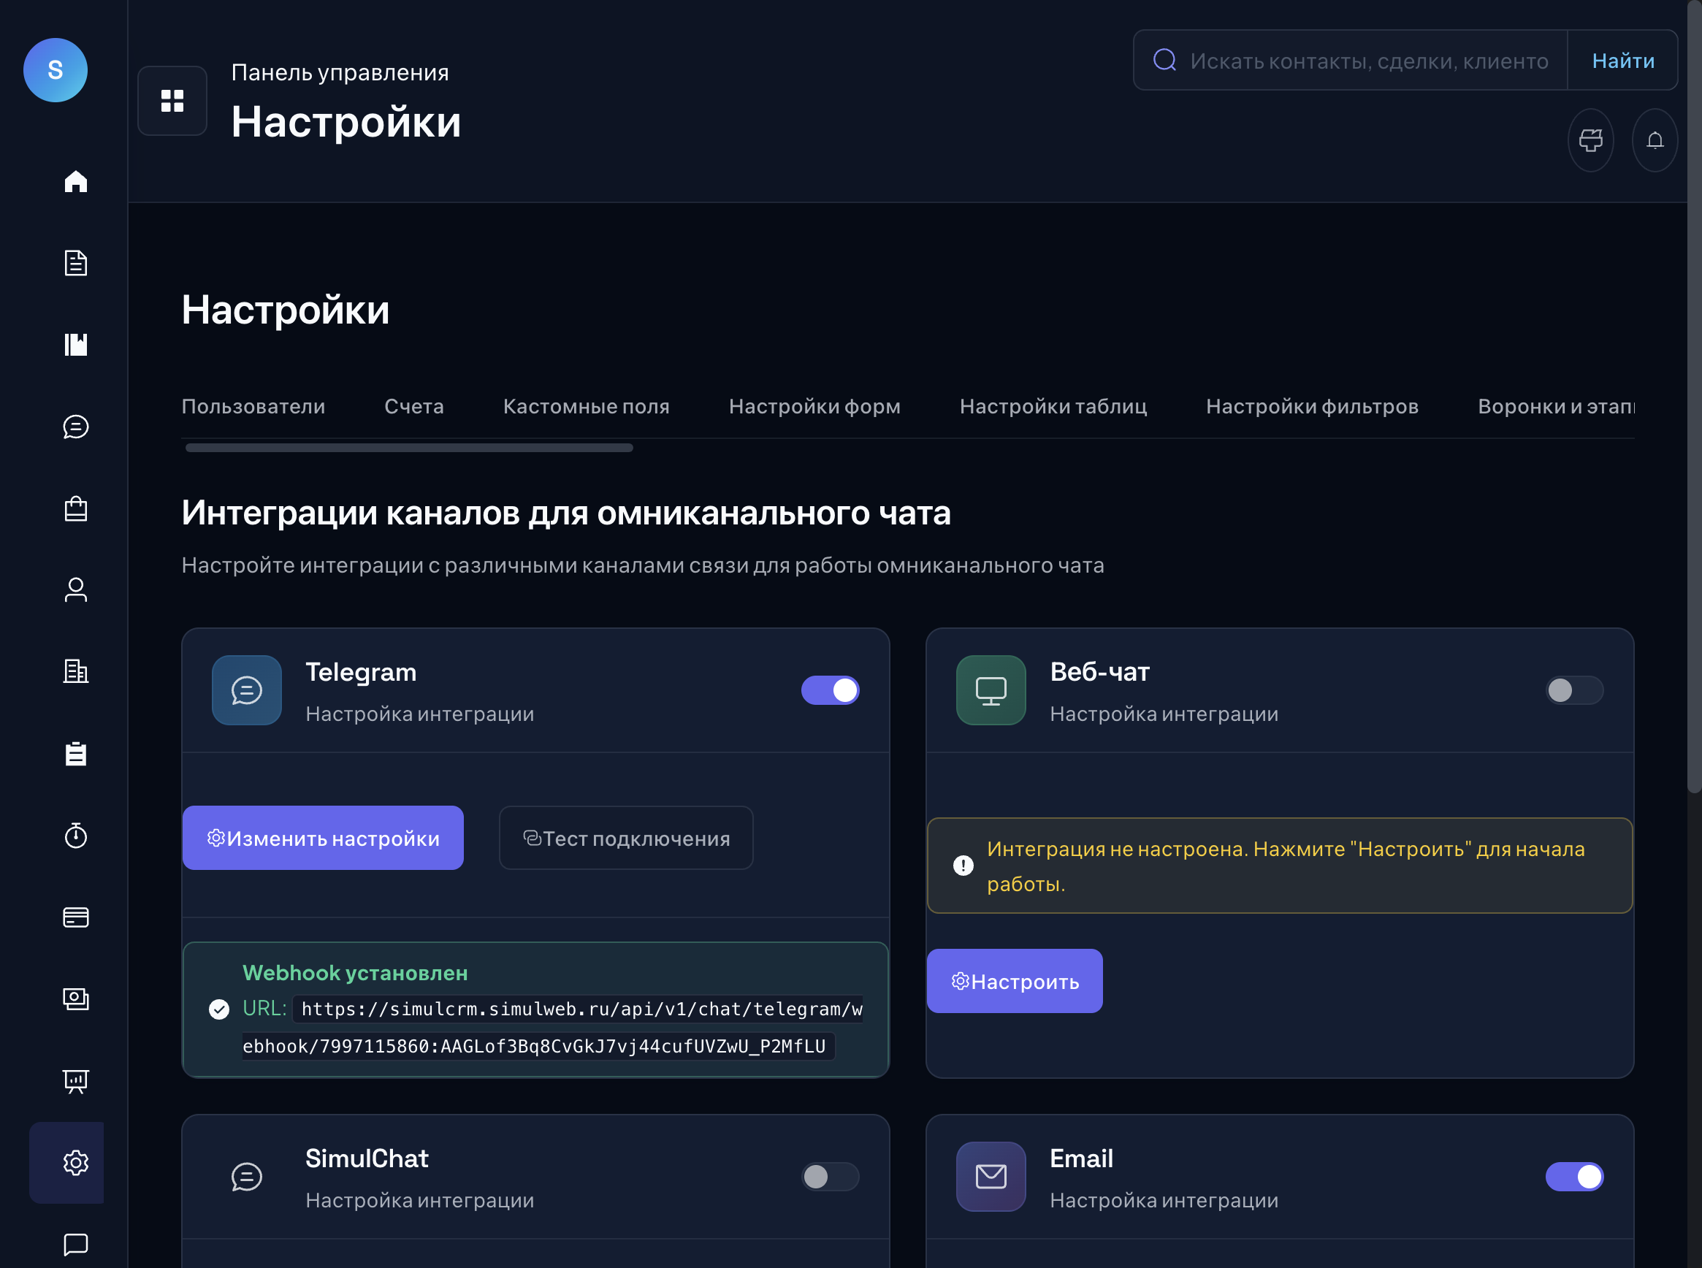1702x1268 pixels.
Task: Open the library books sidebar icon
Action: point(75,345)
